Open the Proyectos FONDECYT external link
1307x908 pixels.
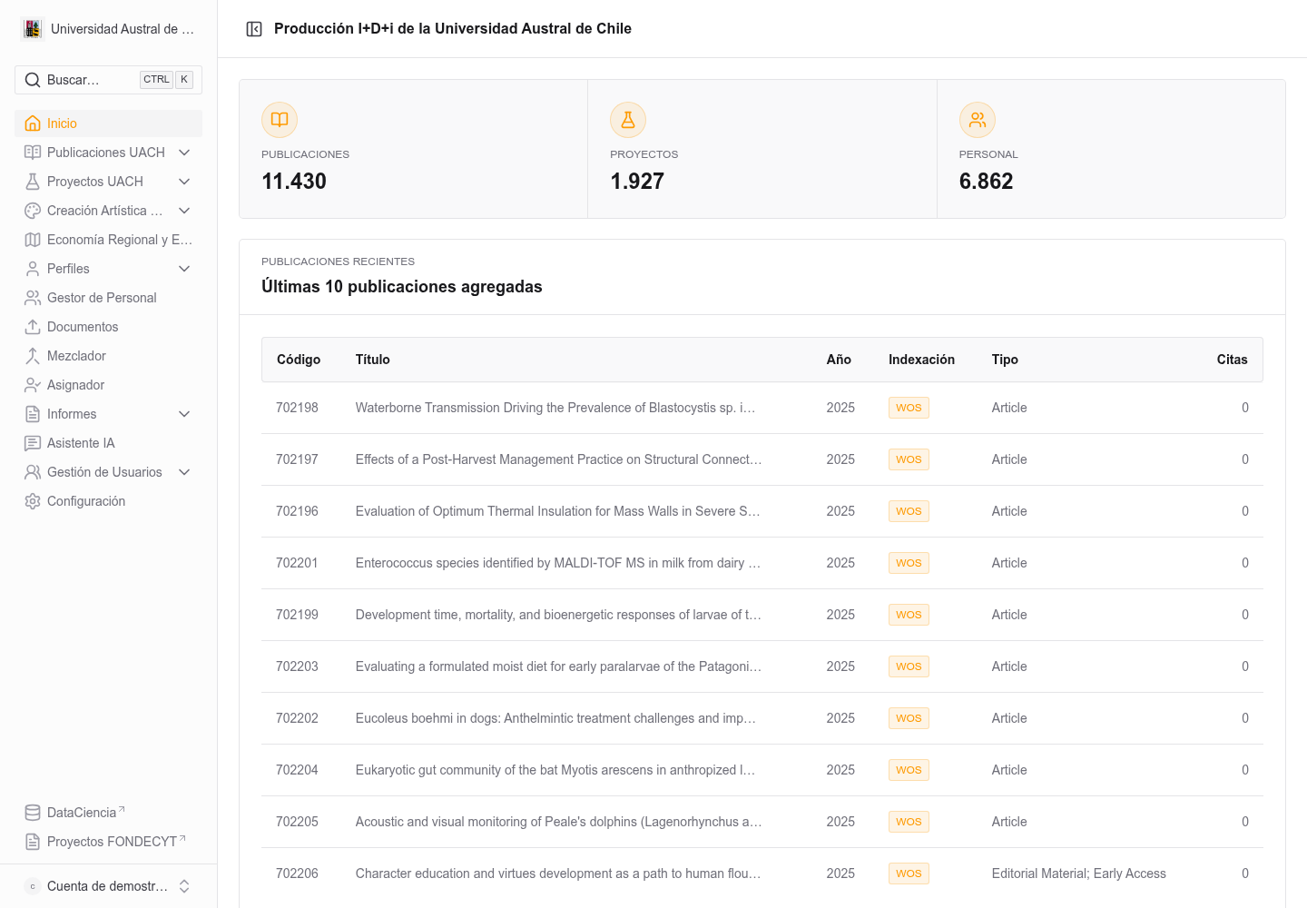108,842
